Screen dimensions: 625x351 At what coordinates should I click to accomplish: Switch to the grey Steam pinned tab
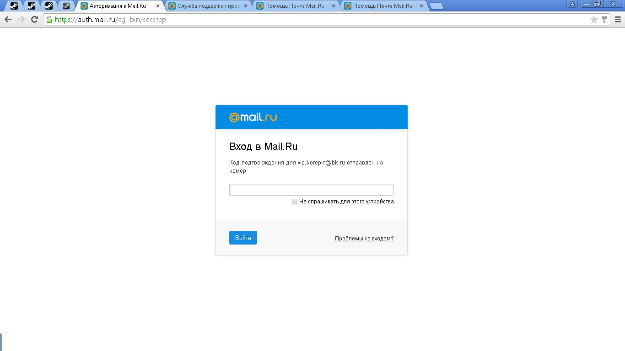(66, 6)
